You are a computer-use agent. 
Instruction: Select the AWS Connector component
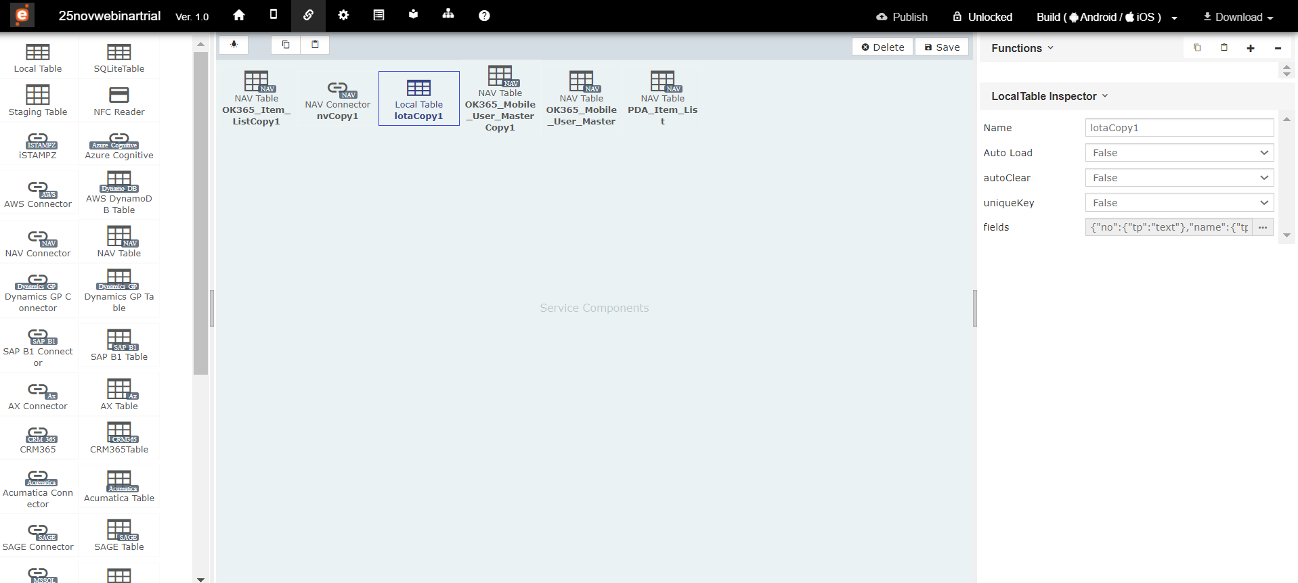pyautogui.click(x=38, y=194)
